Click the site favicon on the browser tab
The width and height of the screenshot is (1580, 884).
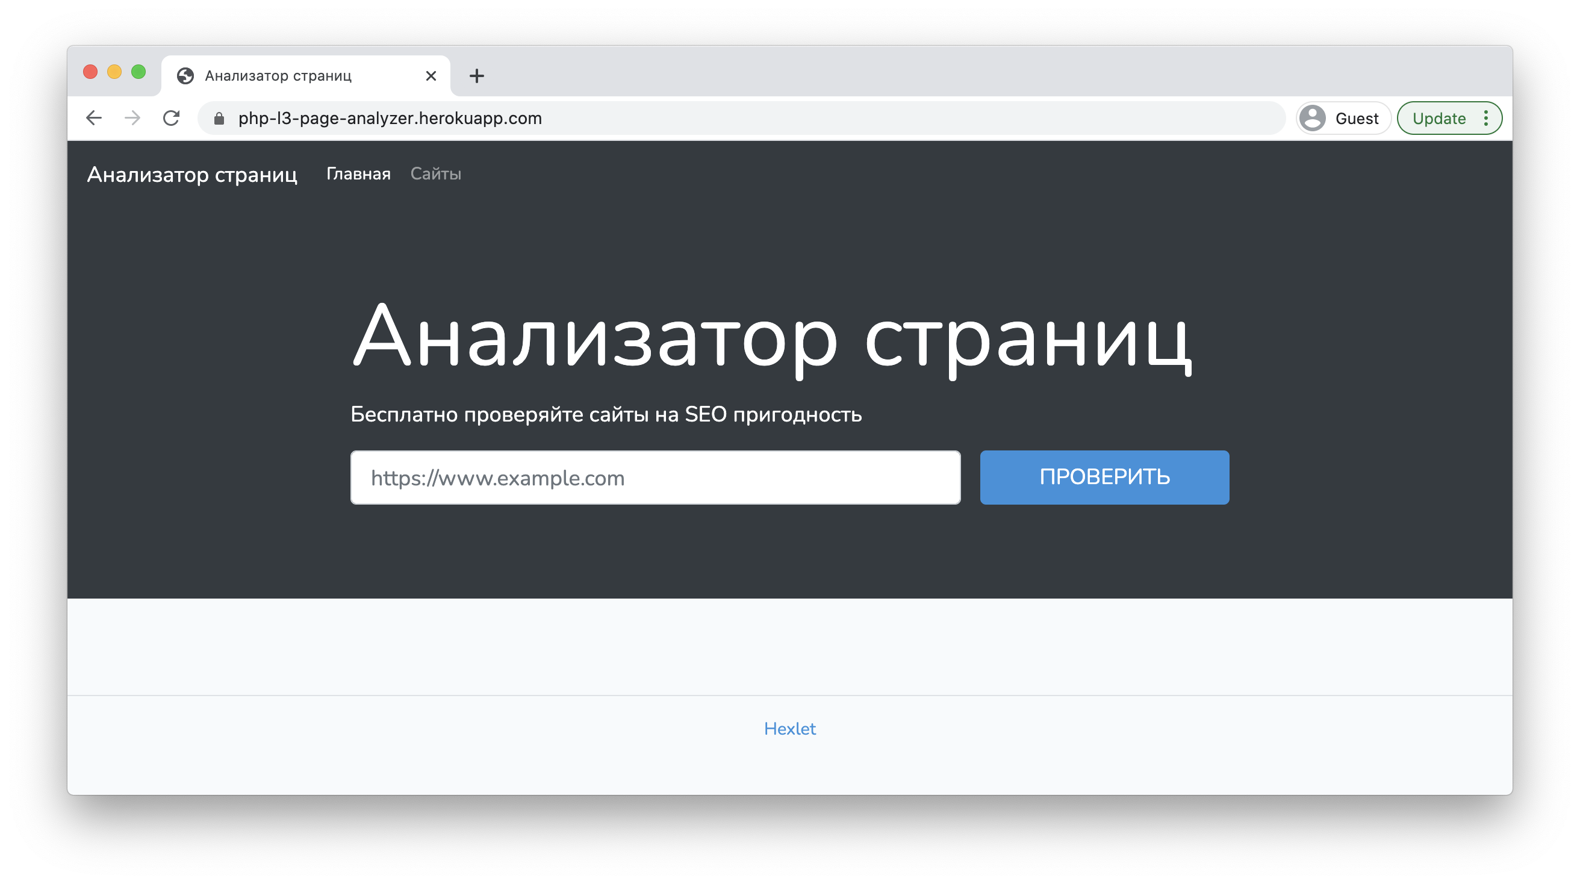[187, 75]
